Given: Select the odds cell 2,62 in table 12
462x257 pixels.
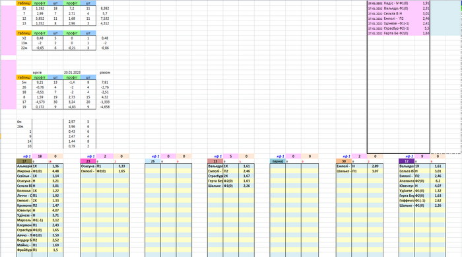Looking at the screenshot, I should [438, 201].
